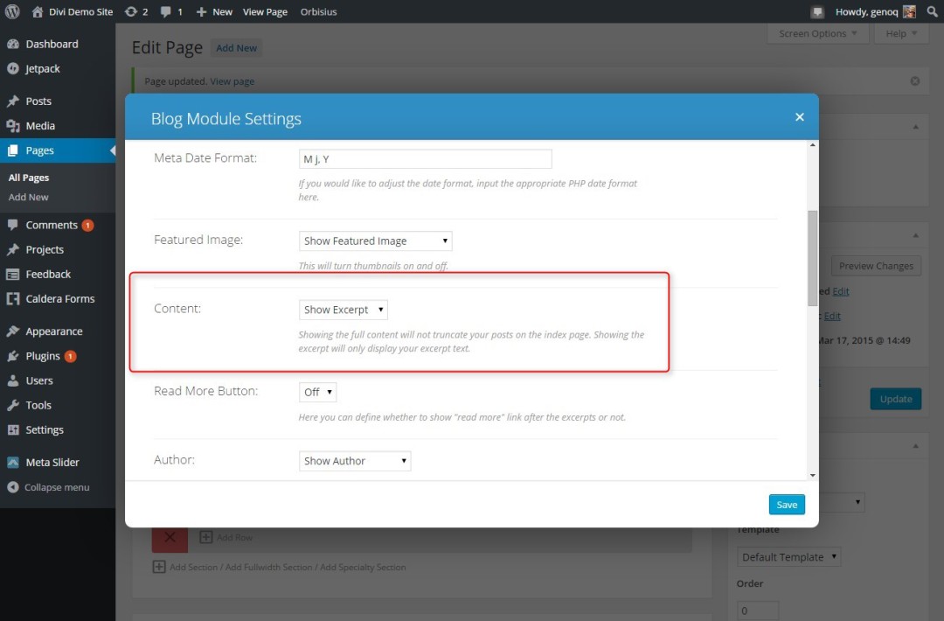The width and height of the screenshot is (944, 621).
Task: Open the WordPress logo menu in the admin bar
Action: click(x=11, y=11)
